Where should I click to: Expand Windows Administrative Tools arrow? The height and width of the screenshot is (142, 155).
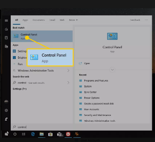[x=68, y=70]
